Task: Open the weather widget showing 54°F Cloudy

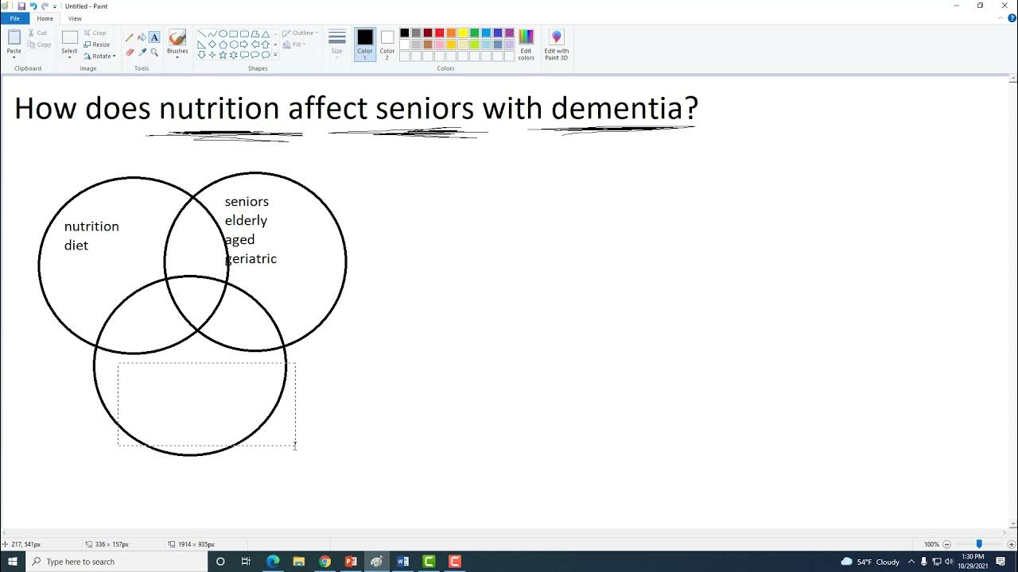Action: click(870, 562)
